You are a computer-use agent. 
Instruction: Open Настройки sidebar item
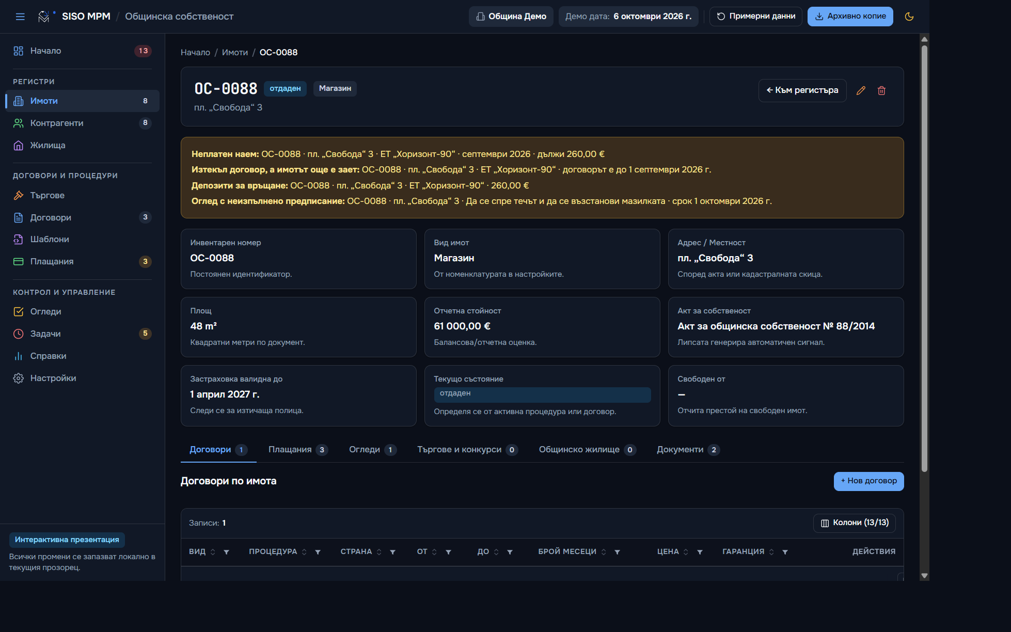(x=82, y=378)
